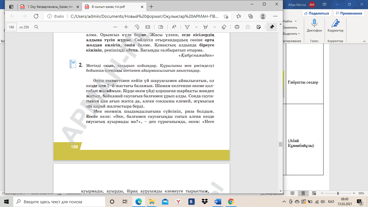Switch Word to print layout view
Screen dimensions: 368x207
[x=303, y=193]
